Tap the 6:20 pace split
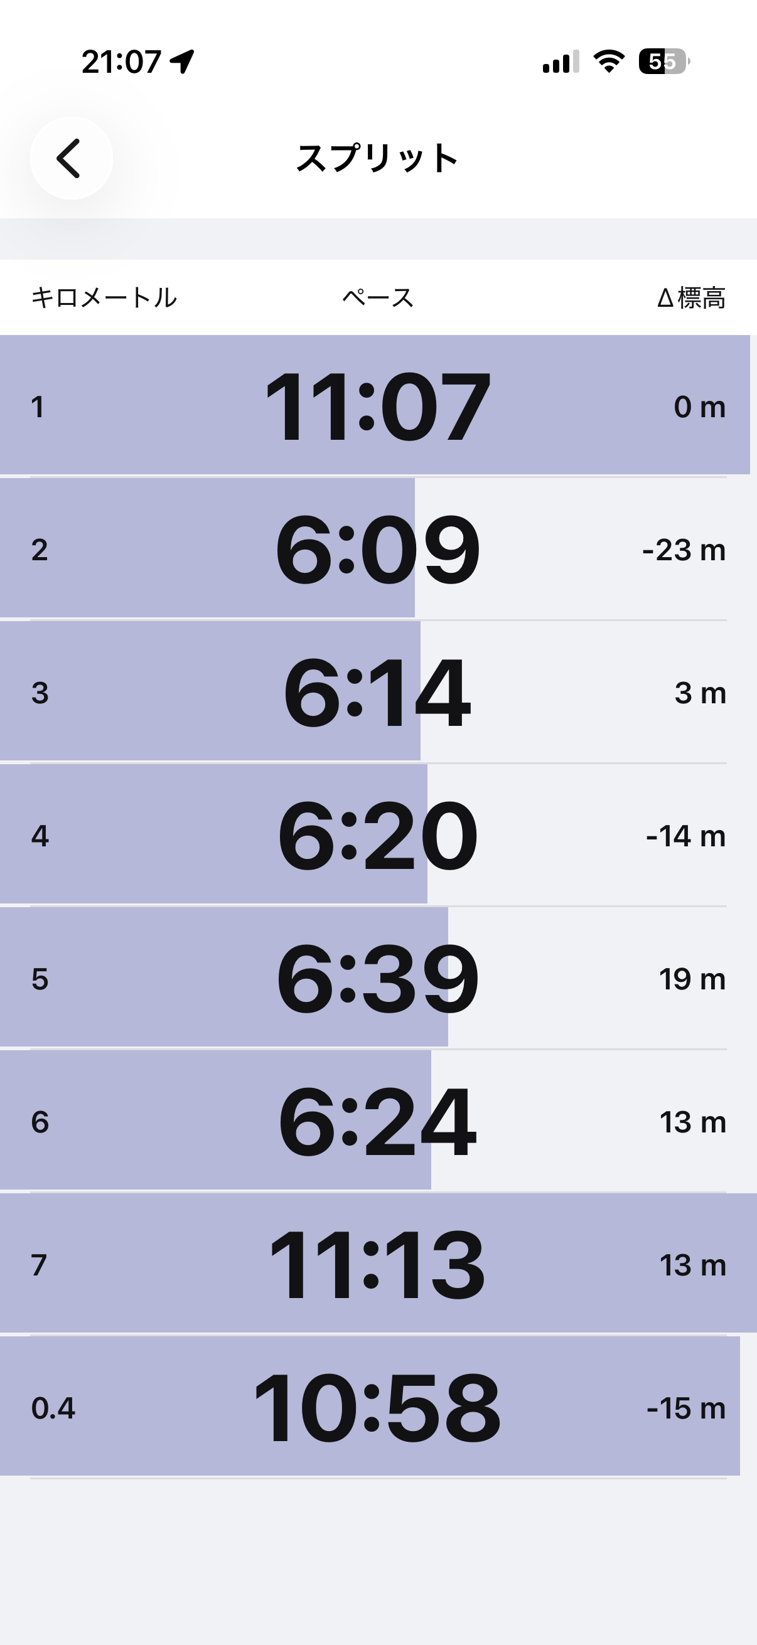Viewport: 757px width, 1645px height. point(377,835)
